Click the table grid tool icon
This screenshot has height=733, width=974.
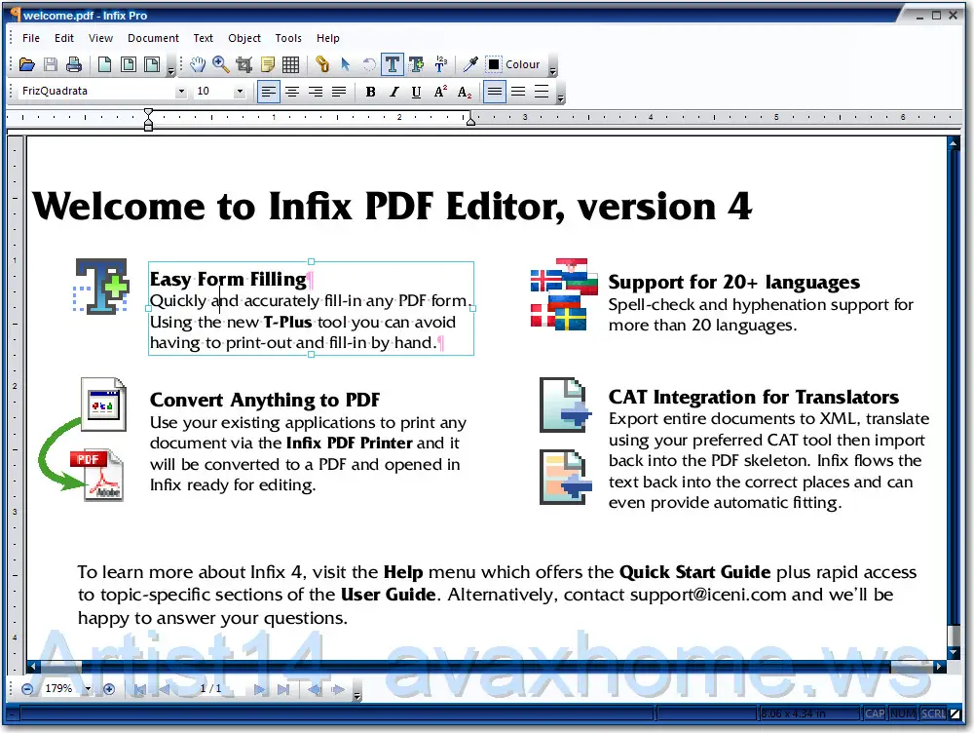pos(290,64)
